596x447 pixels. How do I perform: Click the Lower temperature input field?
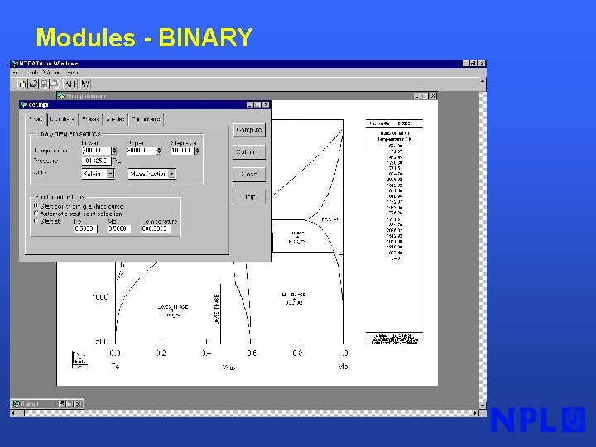pos(97,151)
